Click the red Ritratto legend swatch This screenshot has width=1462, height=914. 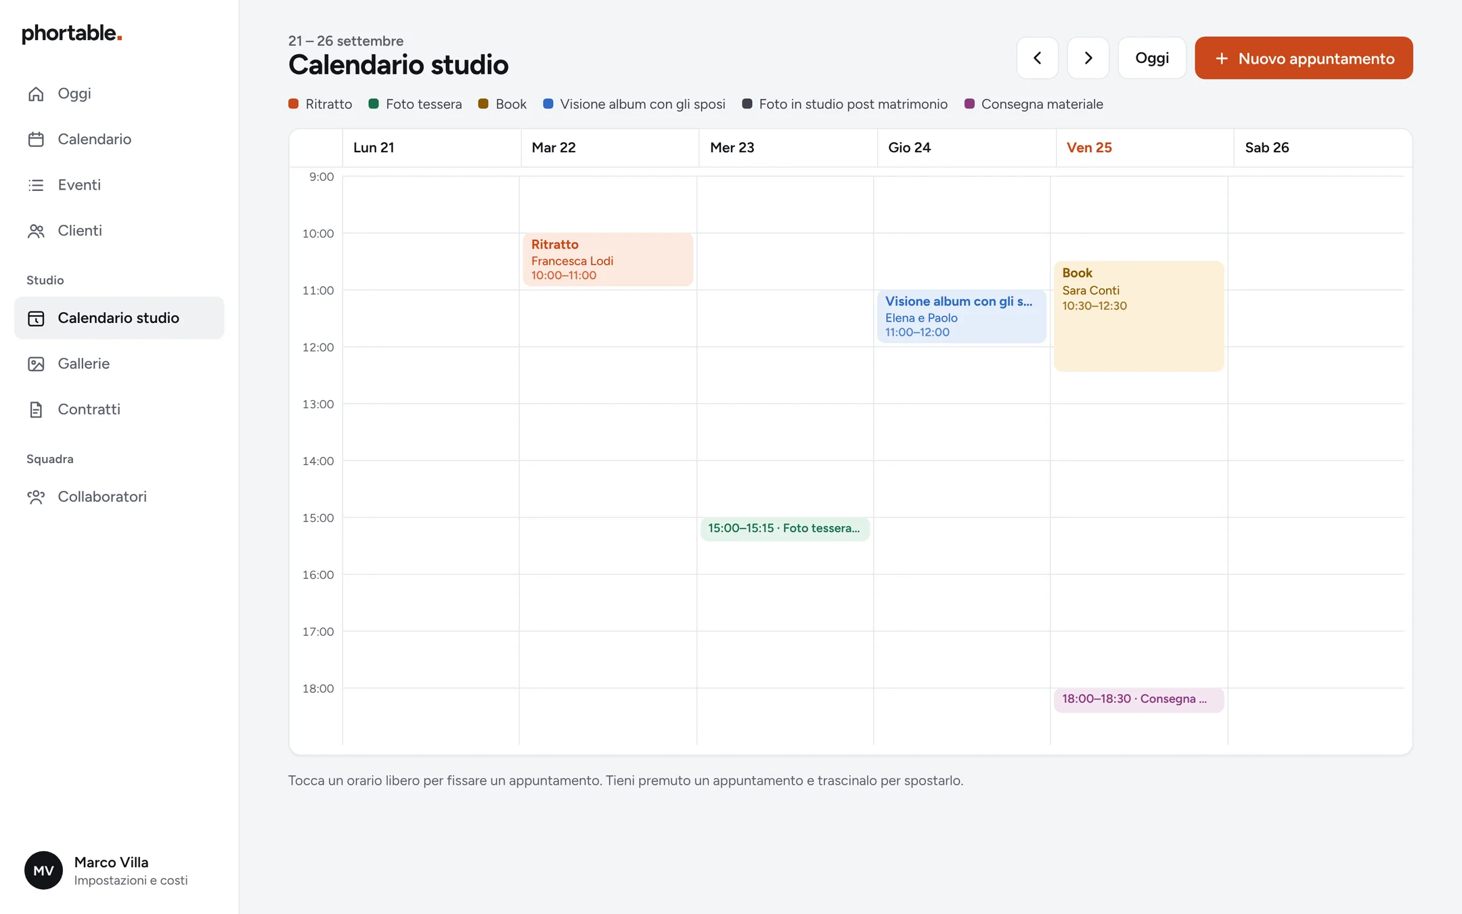tap(294, 104)
